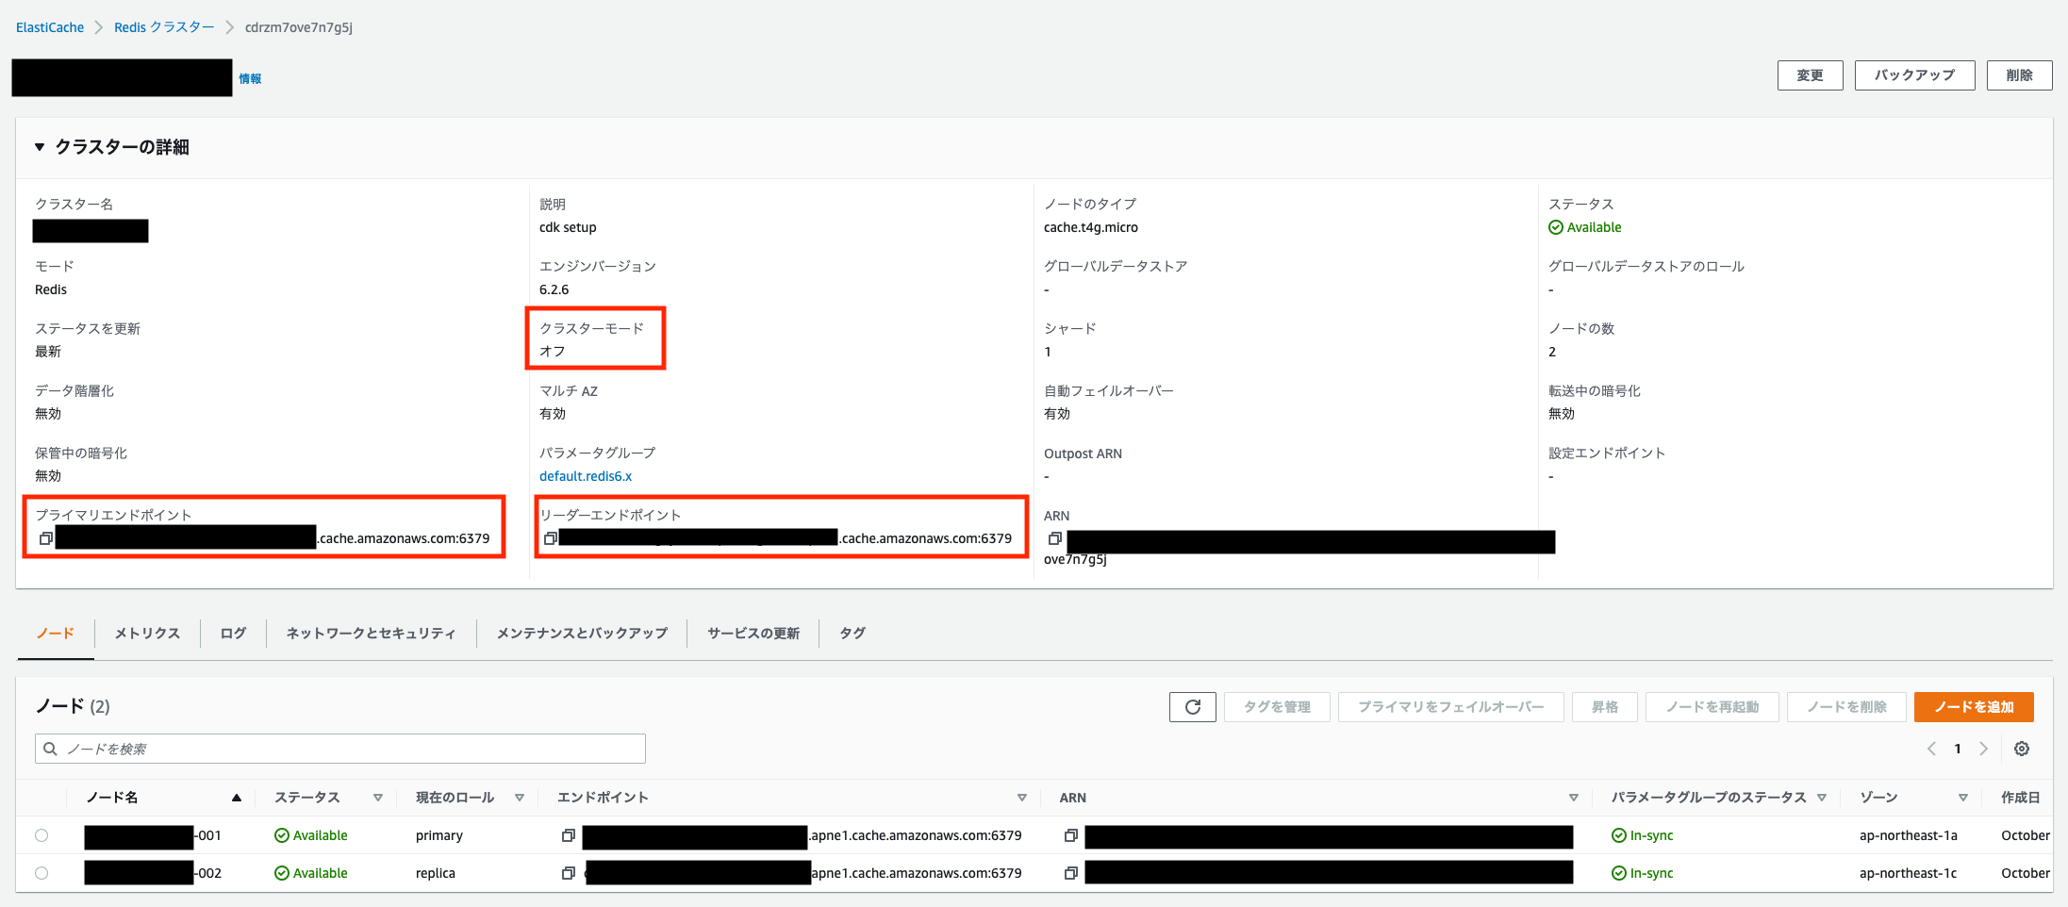Collapse the クラスターの詳細 section
This screenshot has height=907, width=2068.
pyautogui.click(x=40, y=147)
